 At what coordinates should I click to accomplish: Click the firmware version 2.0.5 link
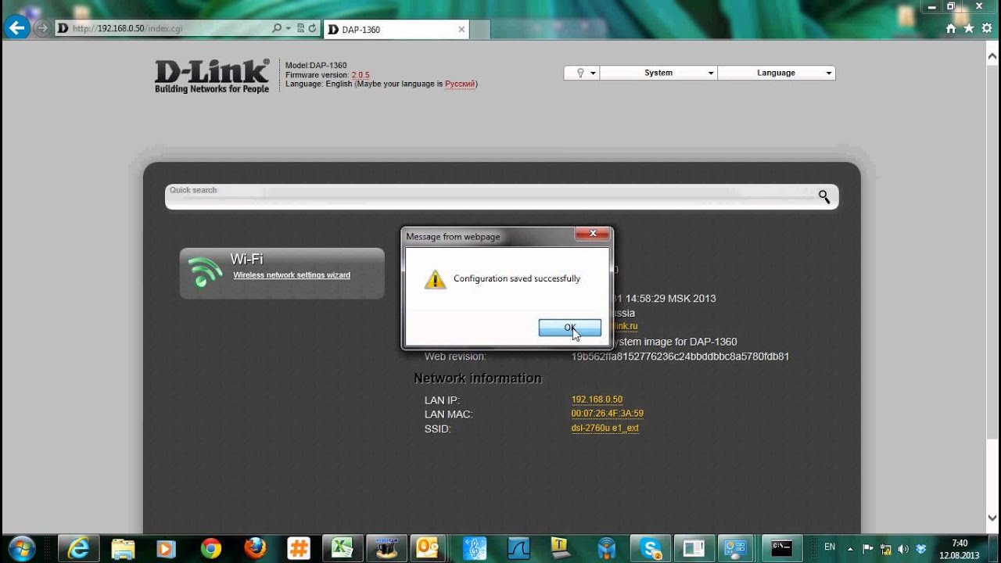[361, 75]
